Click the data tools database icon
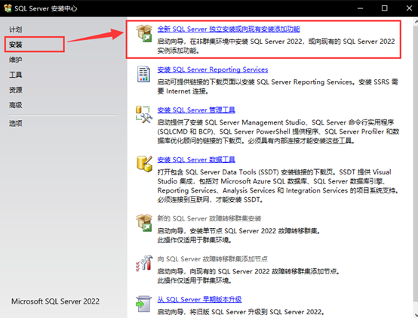 (144, 164)
